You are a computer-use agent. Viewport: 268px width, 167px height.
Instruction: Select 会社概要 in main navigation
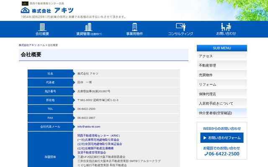tap(42, 34)
